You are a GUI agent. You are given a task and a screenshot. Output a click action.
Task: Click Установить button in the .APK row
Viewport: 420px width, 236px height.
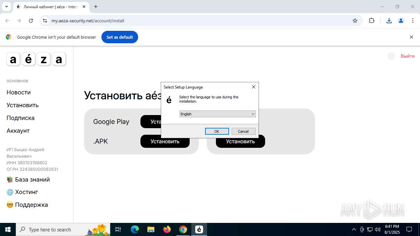pos(165,141)
